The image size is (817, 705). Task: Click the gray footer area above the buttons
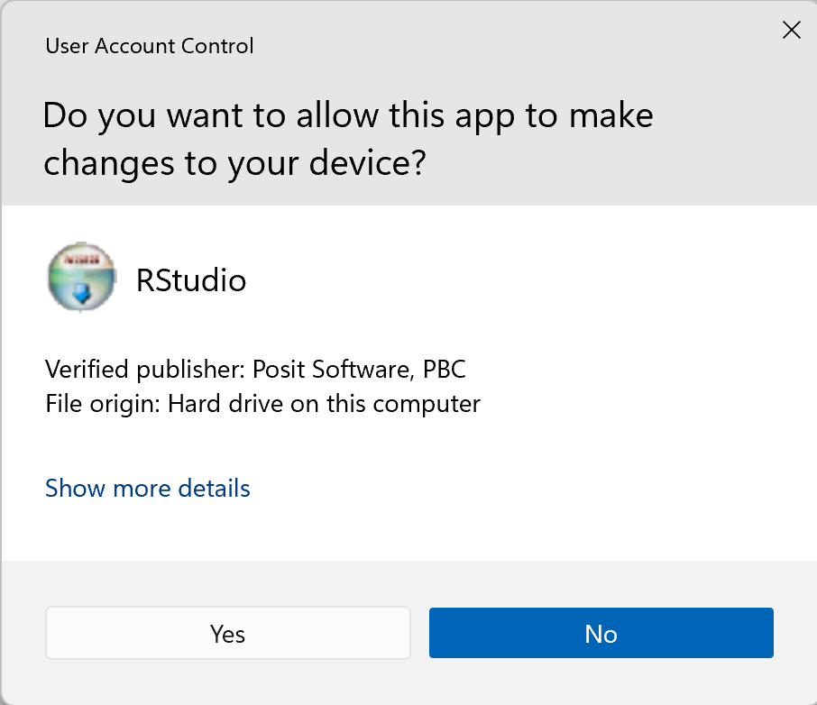point(406,582)
